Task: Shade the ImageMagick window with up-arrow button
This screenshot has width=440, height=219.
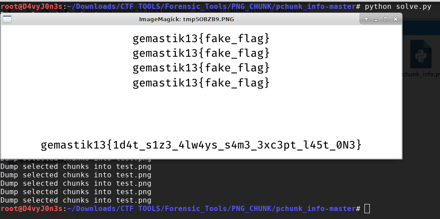Action: (x=367, y=19)
